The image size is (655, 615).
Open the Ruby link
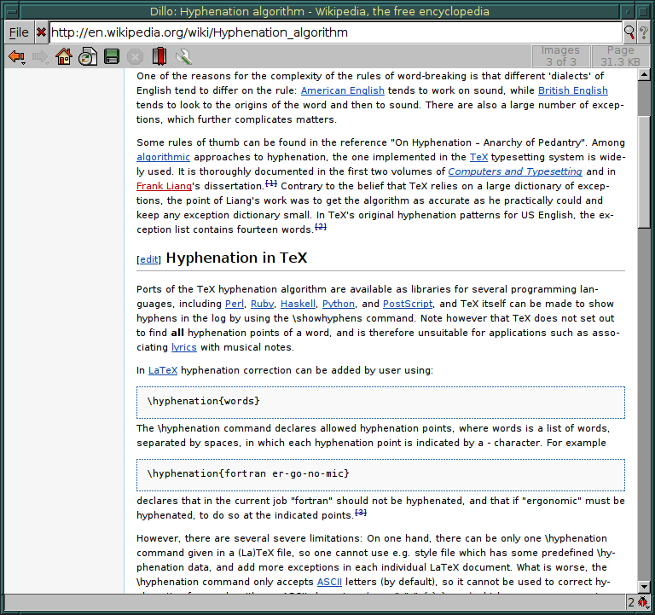263,304
